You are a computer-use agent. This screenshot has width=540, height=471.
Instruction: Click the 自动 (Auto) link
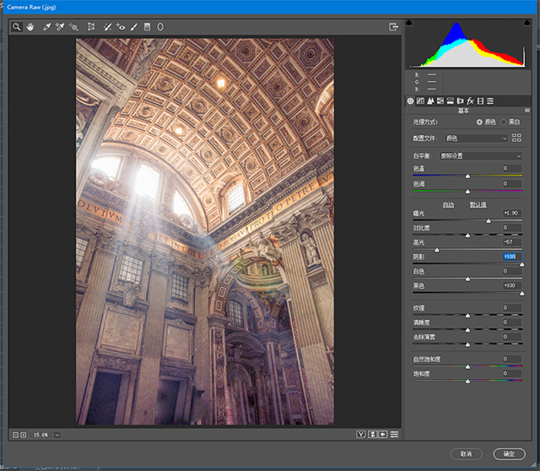click(x=448, y=204)
